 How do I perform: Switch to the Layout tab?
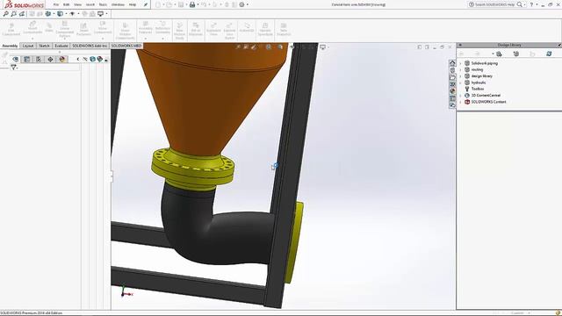click(28, 46)
